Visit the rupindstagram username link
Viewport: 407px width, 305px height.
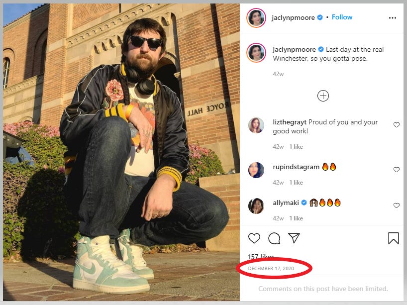click(x=296, y=167)
